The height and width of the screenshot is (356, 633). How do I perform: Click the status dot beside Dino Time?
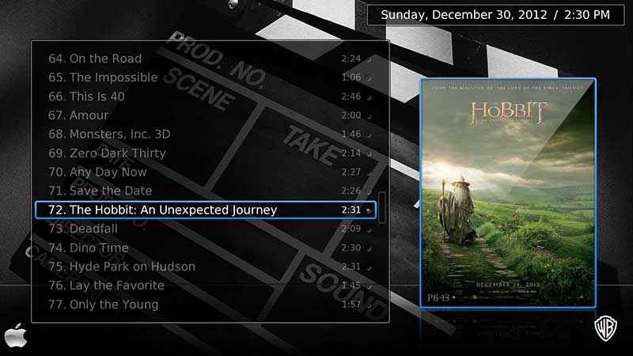369,248
